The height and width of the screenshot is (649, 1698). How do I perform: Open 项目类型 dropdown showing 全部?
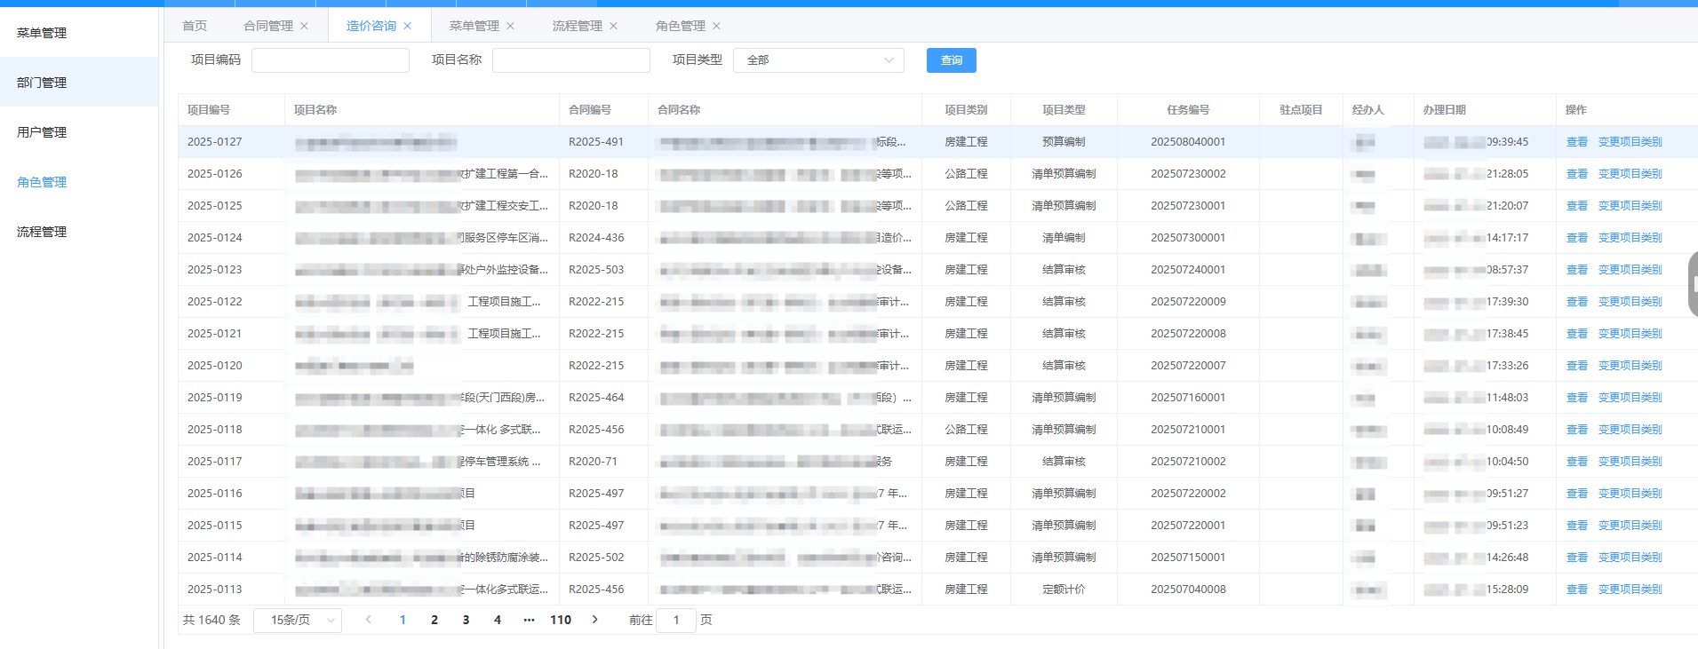click(818, 60)
